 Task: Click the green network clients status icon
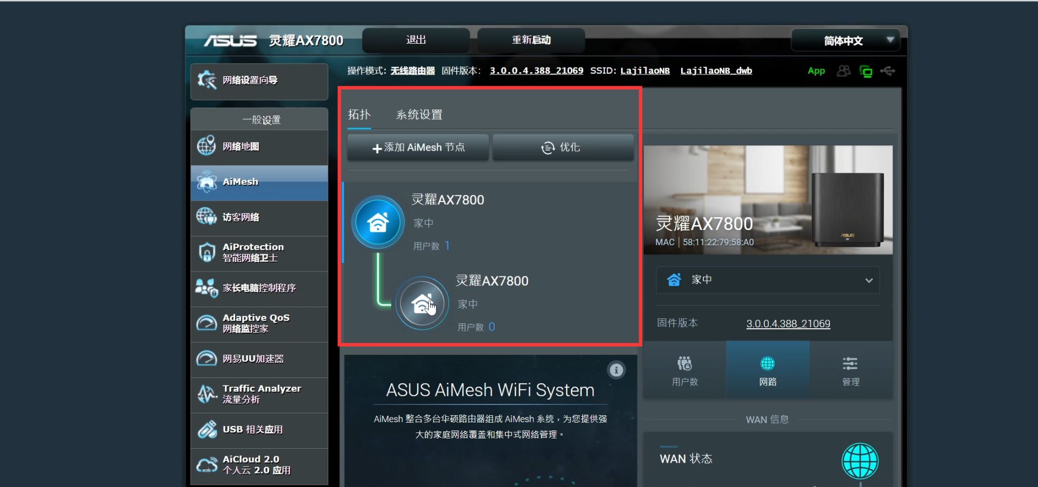point(866,71)
